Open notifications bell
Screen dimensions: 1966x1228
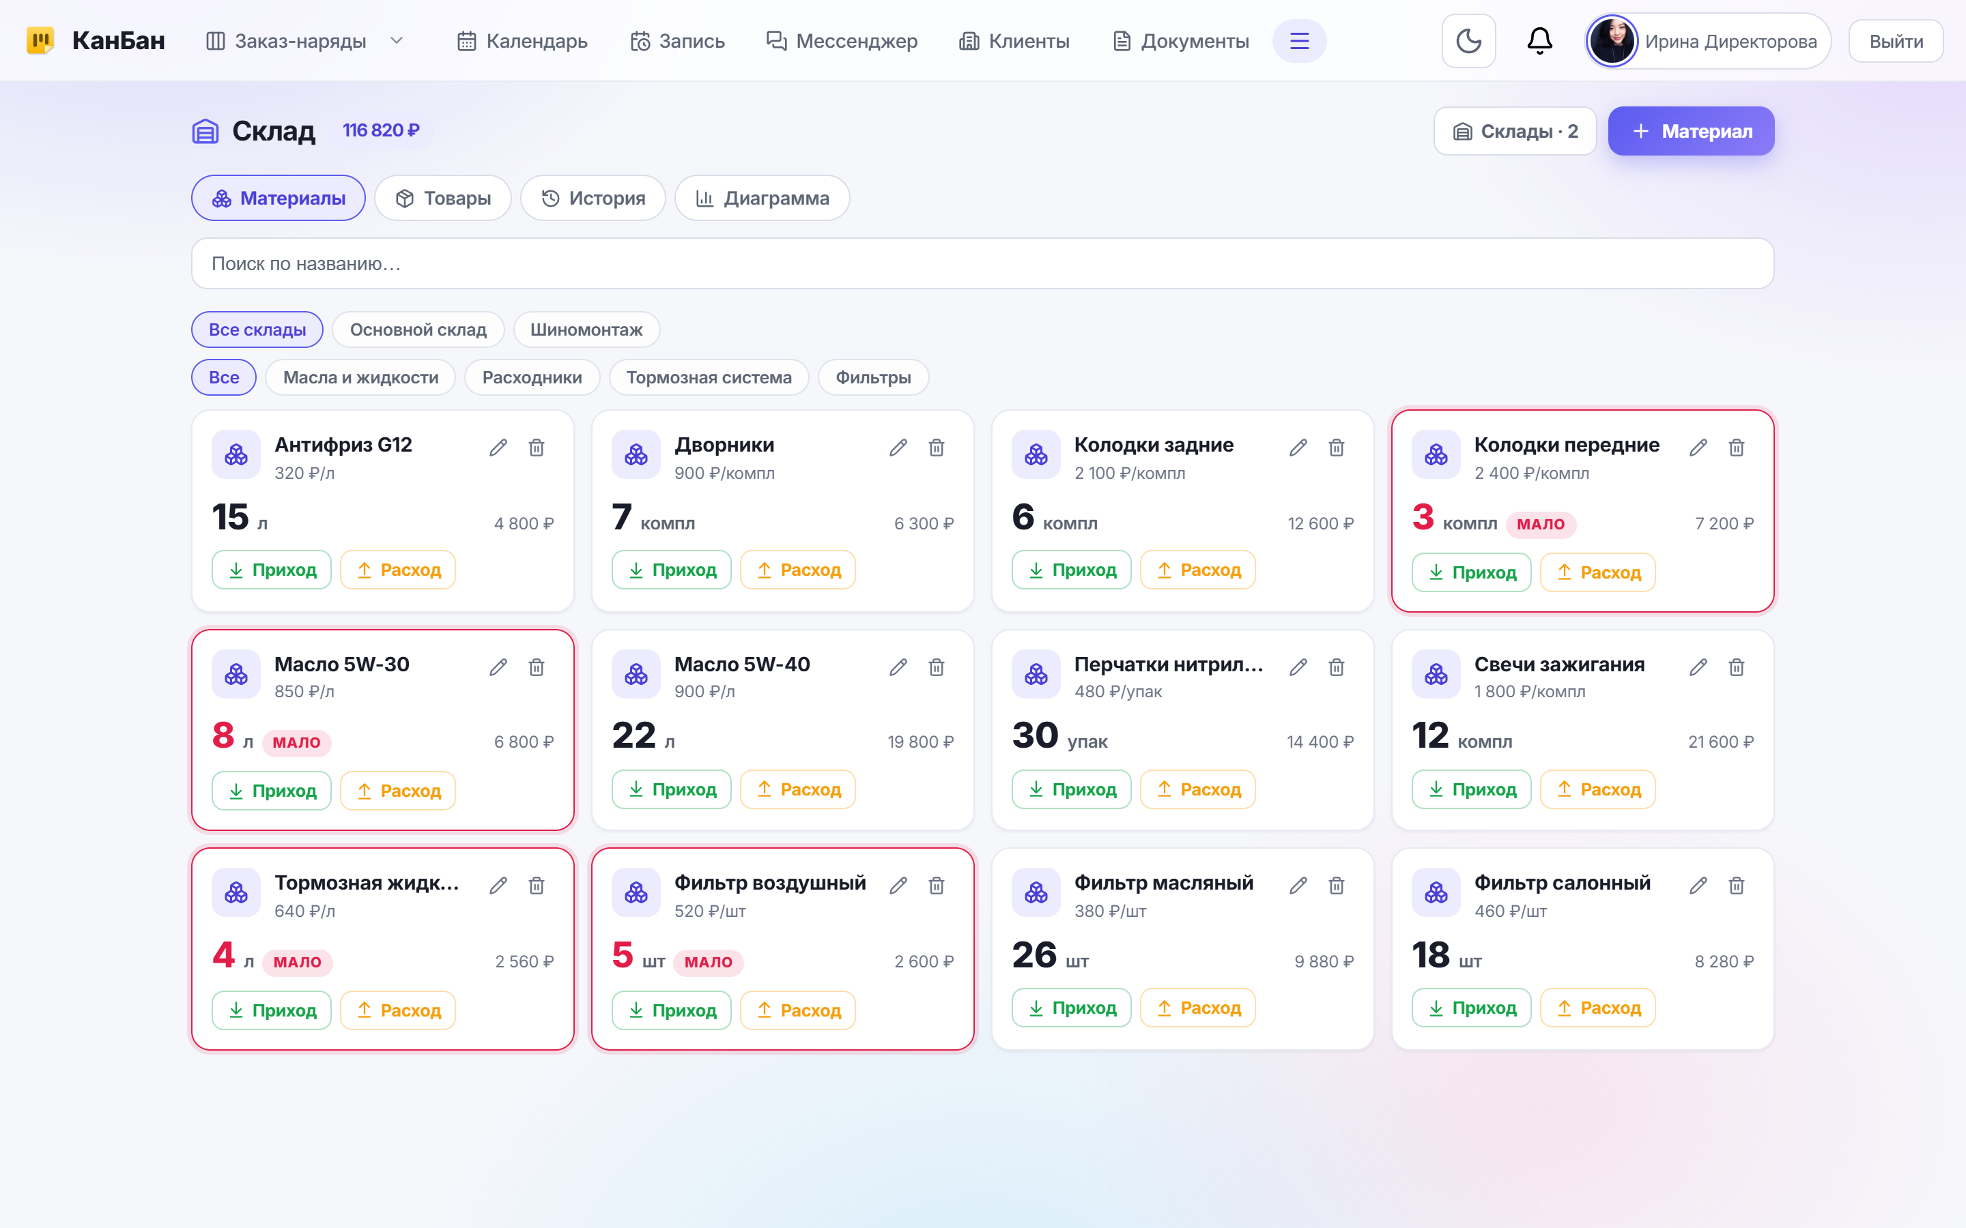[1539, 41]
